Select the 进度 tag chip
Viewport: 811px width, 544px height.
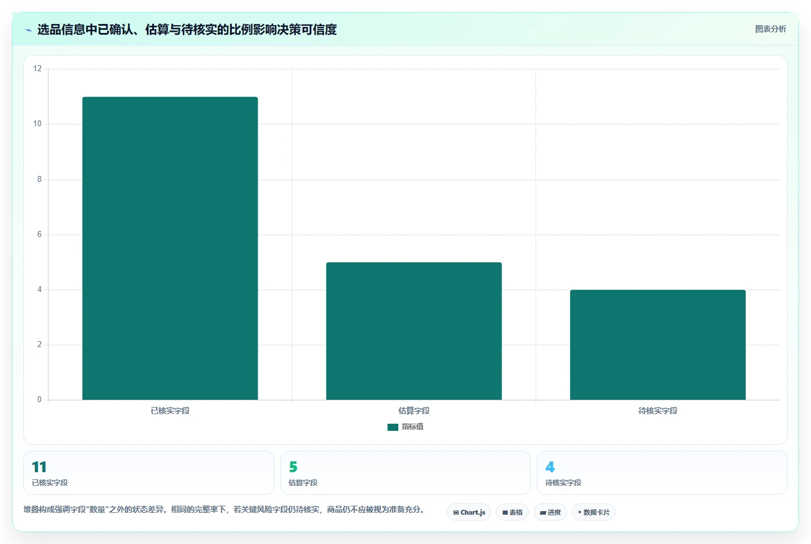coord(550,512)
